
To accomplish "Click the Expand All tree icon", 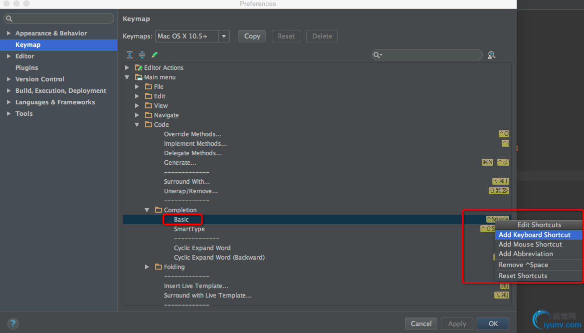I will [130, 55].
